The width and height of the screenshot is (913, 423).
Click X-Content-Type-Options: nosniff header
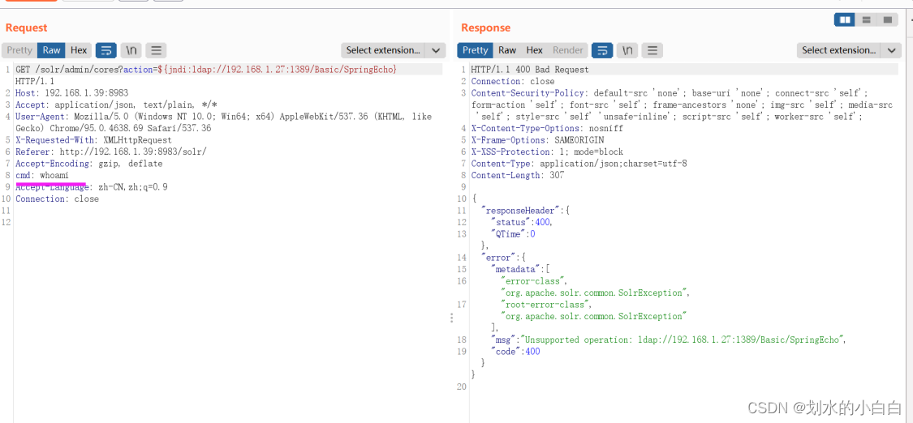547,128
